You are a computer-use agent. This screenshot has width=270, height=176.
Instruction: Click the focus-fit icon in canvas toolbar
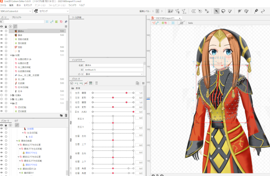173,23
